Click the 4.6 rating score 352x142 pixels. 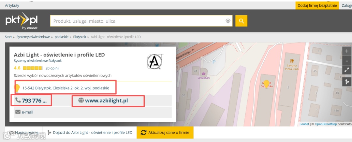(17, 68)
